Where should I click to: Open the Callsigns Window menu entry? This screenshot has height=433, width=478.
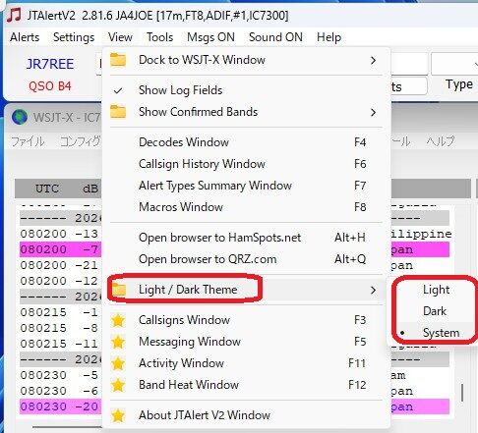pyautogui.click(x=246, y=320)
